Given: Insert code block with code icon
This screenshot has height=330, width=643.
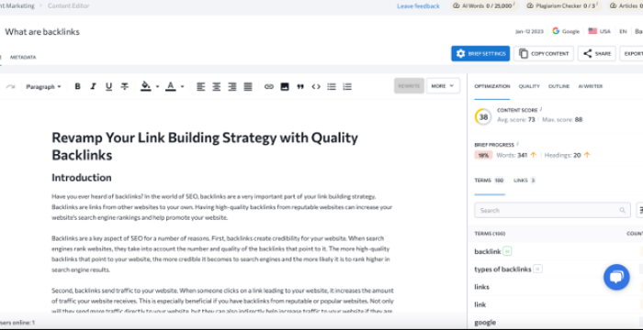Looking at the screenshot, I should 316,86.
